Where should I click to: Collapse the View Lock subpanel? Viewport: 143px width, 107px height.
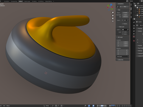coord(118,27)
